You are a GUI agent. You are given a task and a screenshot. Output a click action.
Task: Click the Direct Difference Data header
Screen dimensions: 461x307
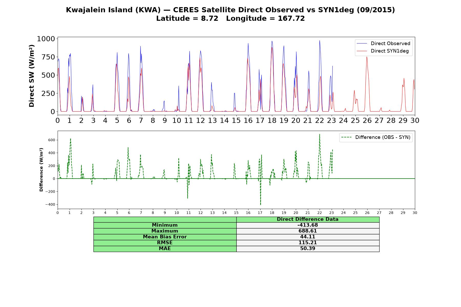[308, 219]
